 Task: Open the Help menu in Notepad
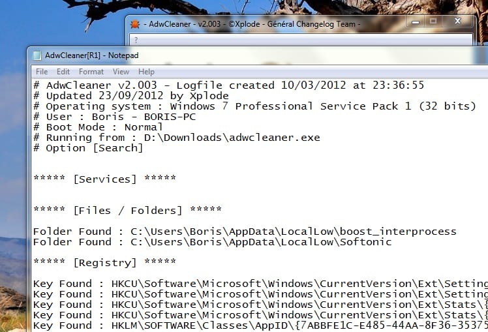click(x=146, y=72)
